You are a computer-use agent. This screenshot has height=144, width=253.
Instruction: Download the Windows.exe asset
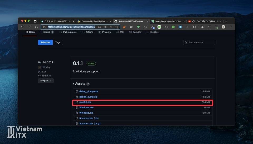pyautogui.click(x=86, y=108)
